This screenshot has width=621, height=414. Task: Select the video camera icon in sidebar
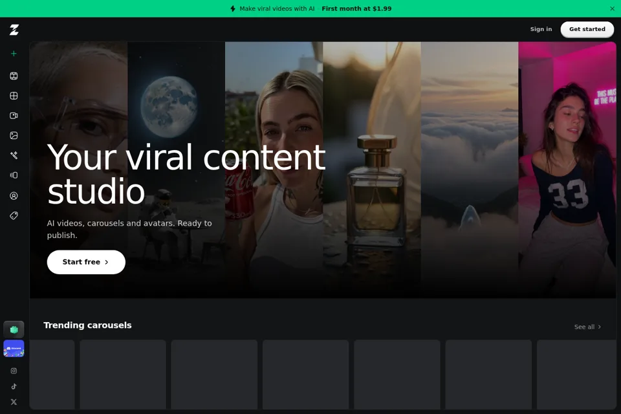(x=14, y=116)
